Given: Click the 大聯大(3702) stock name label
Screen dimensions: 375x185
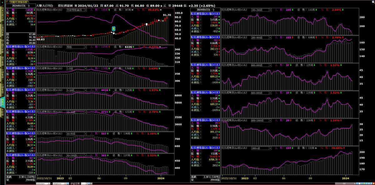Looking at the screenshot, I should tap(45, 6).
